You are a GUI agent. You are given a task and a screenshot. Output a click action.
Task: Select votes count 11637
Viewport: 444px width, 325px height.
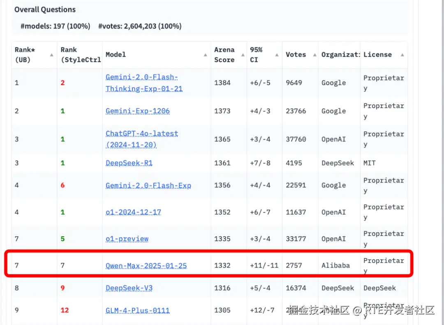[x=296, y=212]
